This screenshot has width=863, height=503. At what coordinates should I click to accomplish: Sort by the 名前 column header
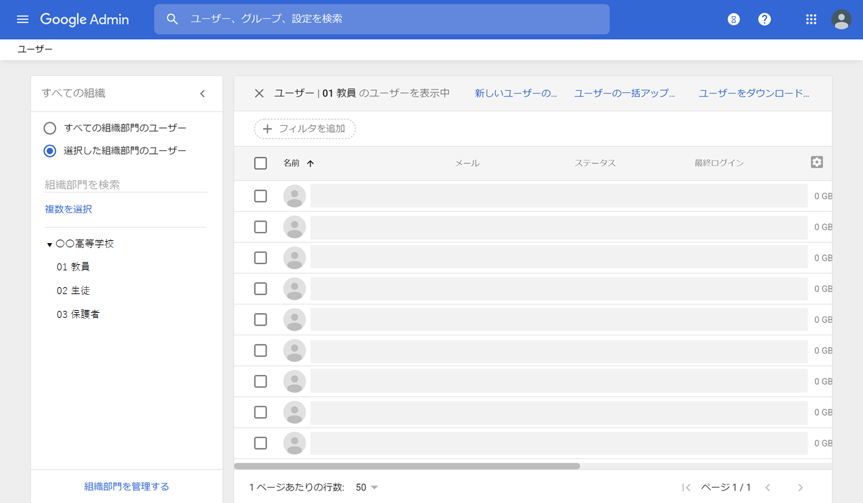click(x=291, y=163)
